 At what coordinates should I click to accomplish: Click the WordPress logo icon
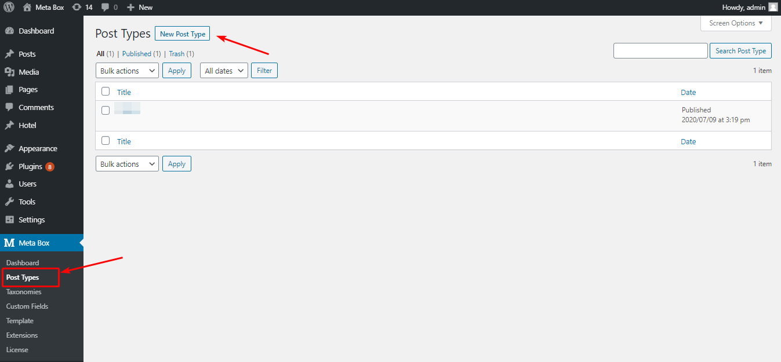coord(9,8)
